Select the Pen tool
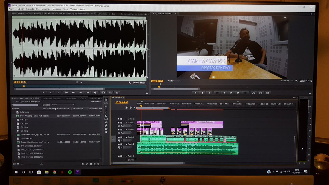 coord(106,126)
